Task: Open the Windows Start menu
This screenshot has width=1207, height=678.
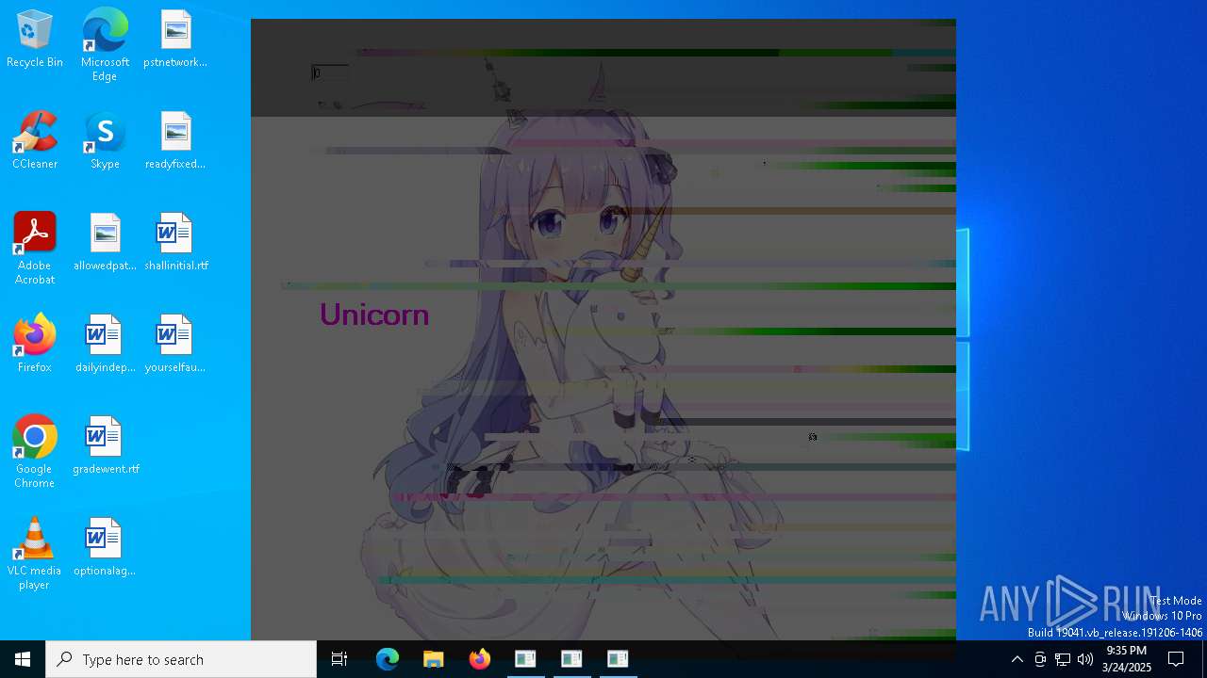Action: [x=23, y=659]
